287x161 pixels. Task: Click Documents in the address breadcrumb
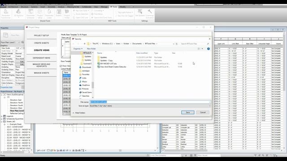point(137,44)
